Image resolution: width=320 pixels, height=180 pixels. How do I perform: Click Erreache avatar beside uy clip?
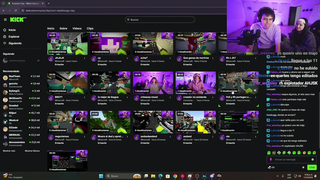(94, 59)
